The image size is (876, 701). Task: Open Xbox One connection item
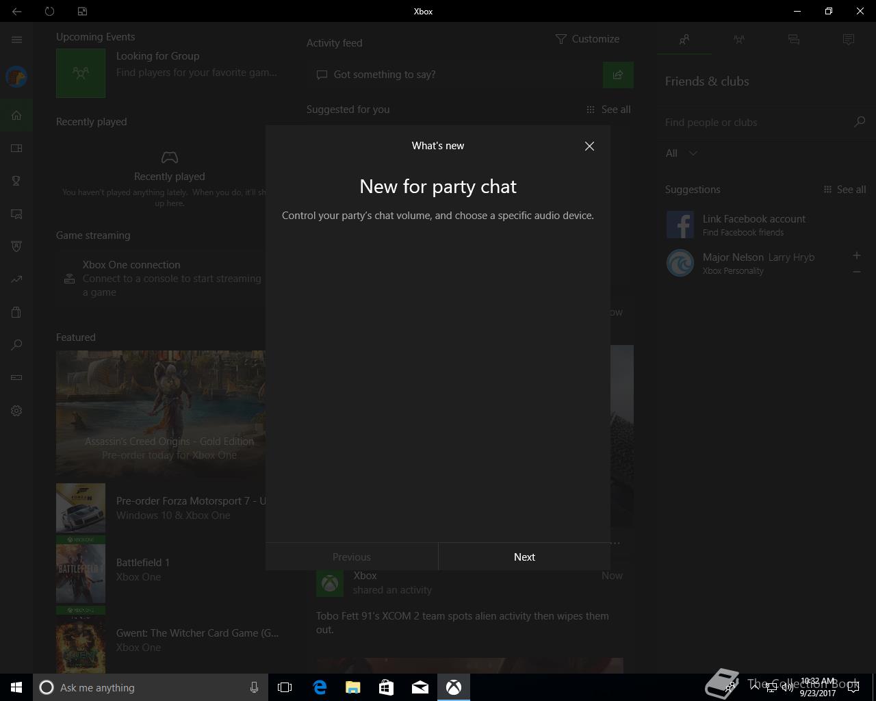[163, 278]
